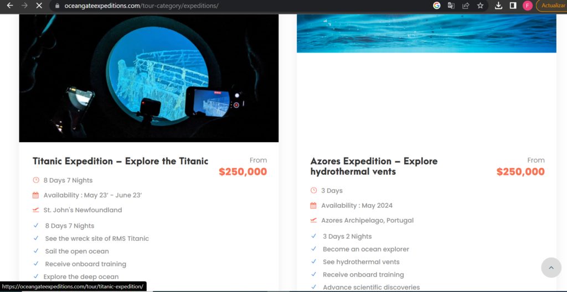Click the clock icon beside 8 Days 7 Nights
Viewport: 567px width, 292px height.
(35, 180)
